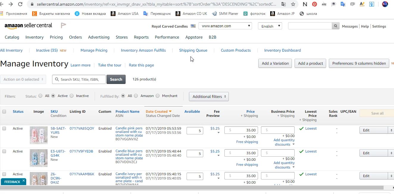This screenshot has width=394, height=194.
Task: Select the Inactive status radio button
Action: coord(71,96)
